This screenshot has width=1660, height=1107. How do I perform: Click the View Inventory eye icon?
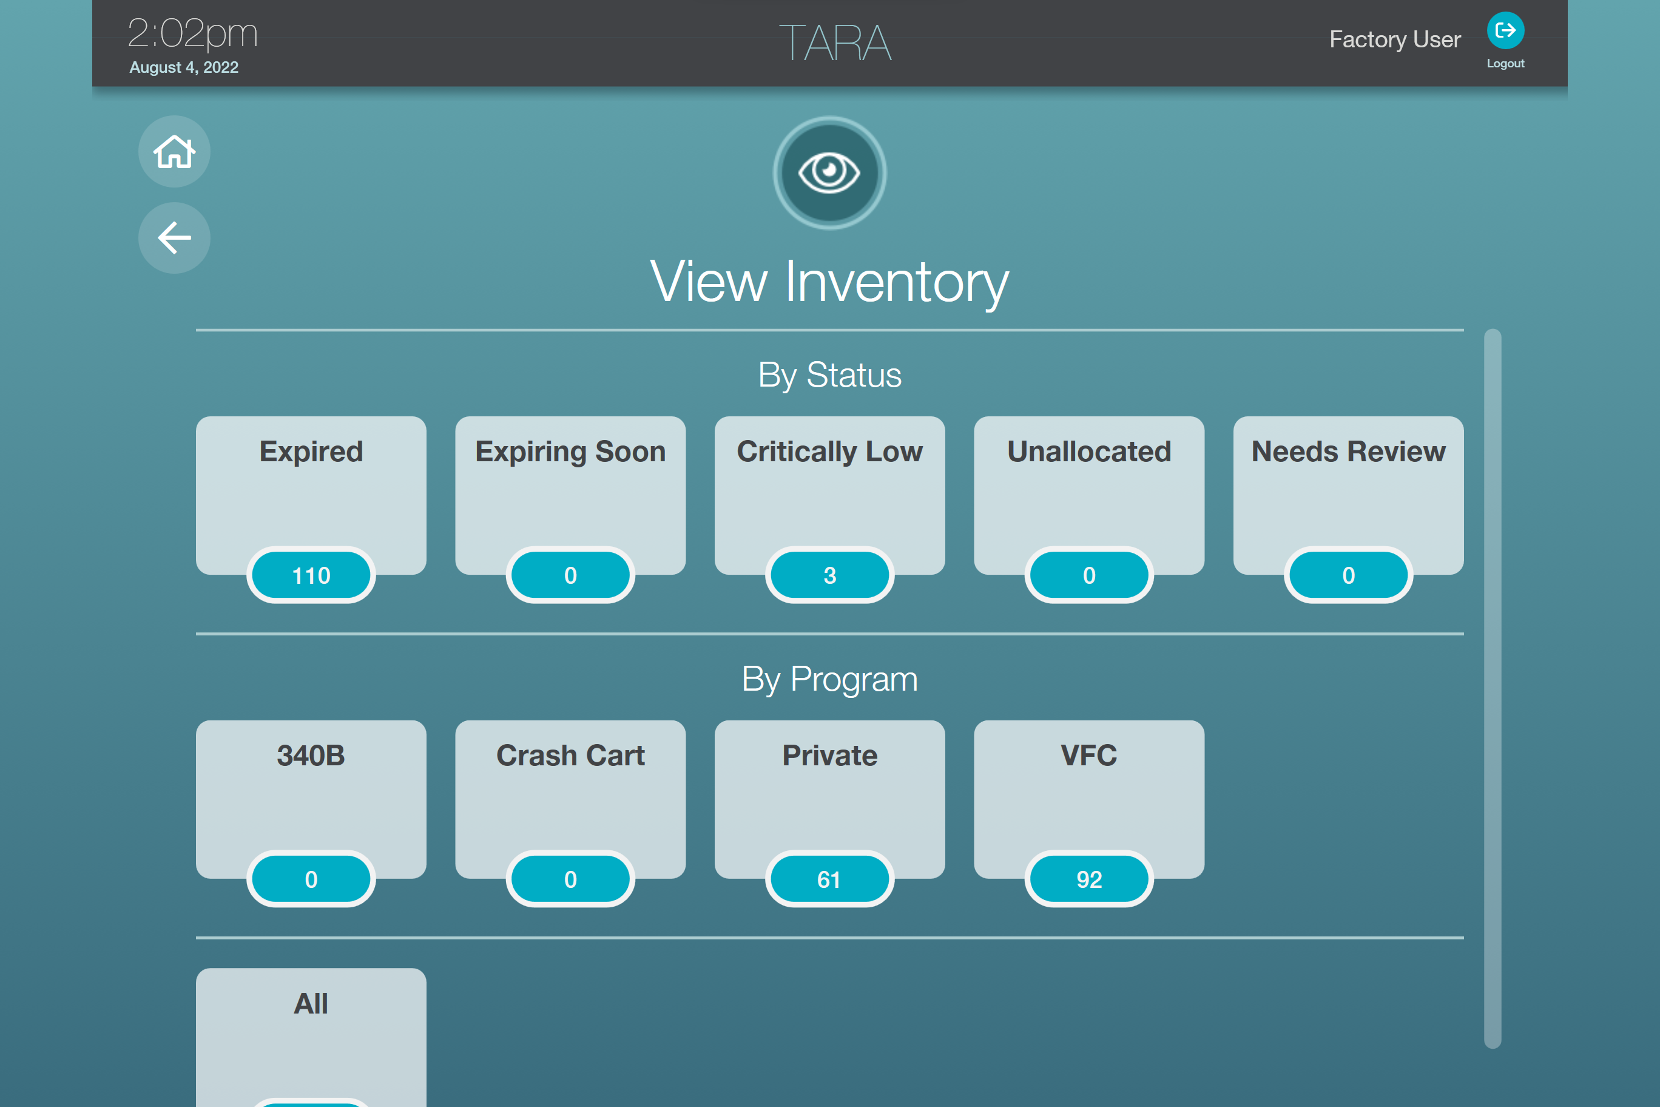pyautogui.click(x=829, y=173)
